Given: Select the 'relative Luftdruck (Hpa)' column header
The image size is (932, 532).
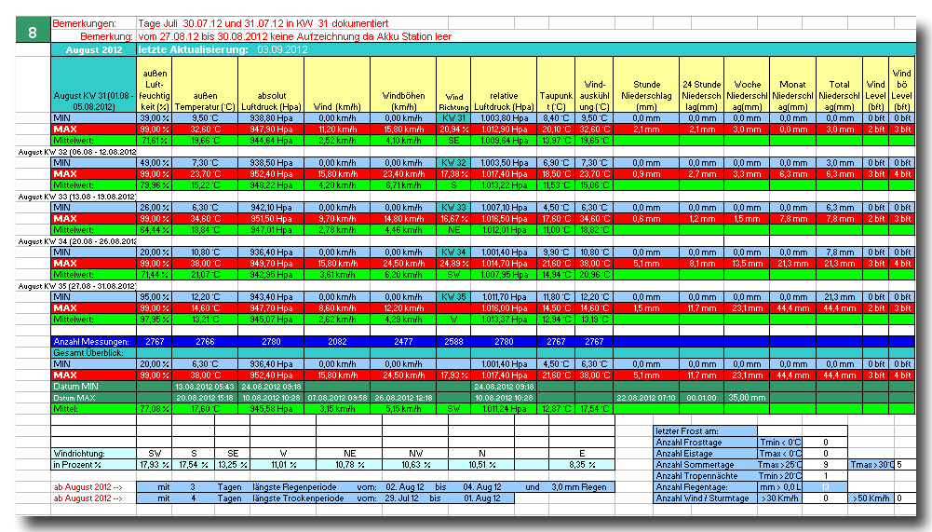Looking at the screenshot, I should tap(504, 85).
